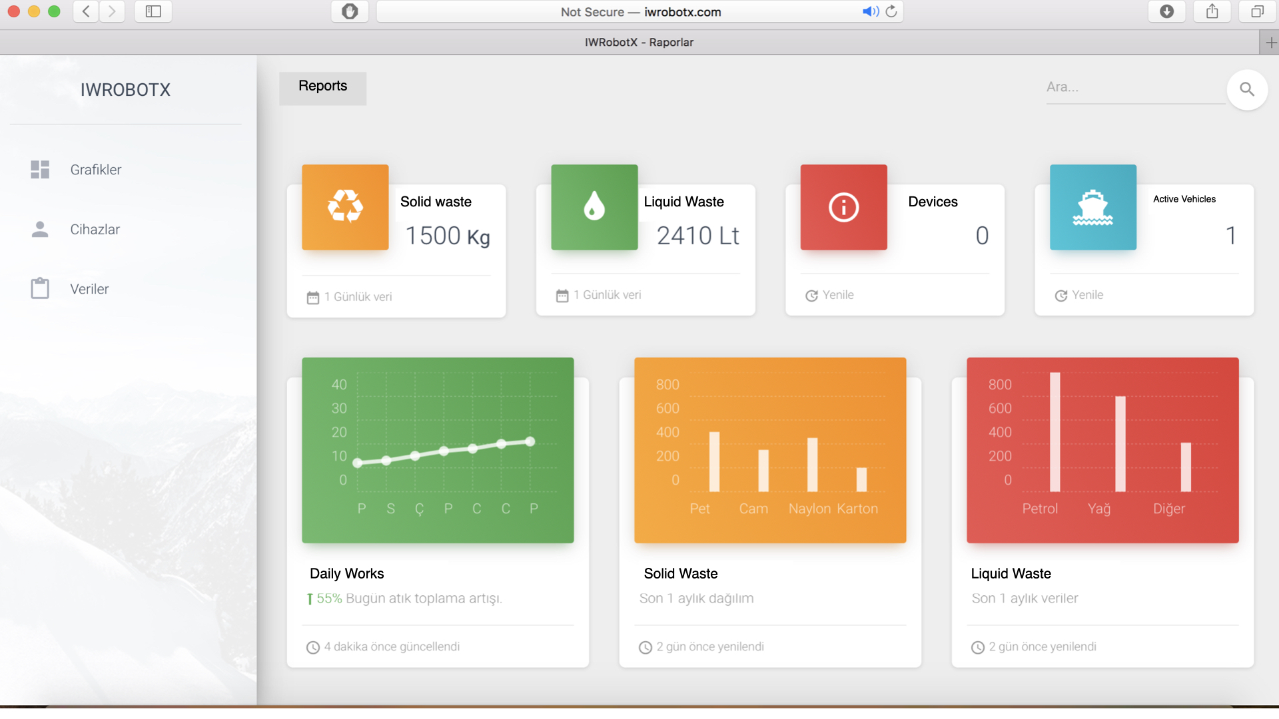Open Grafikler dashboard icon in sidebar
Screen dimensions: 1279x719
(40, 170)
